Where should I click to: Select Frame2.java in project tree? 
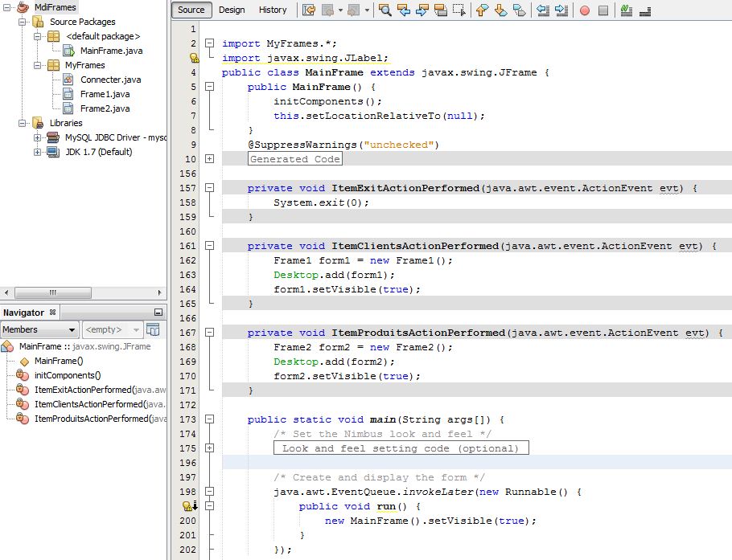click(x=105, y=108)
